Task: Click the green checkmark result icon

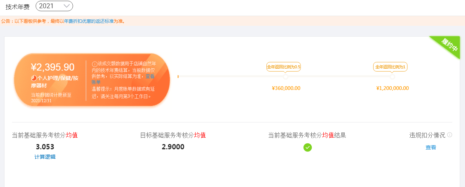Action: point(307,147)
